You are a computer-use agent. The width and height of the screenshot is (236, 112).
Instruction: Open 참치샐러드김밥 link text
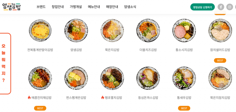[x=220, y=50]
